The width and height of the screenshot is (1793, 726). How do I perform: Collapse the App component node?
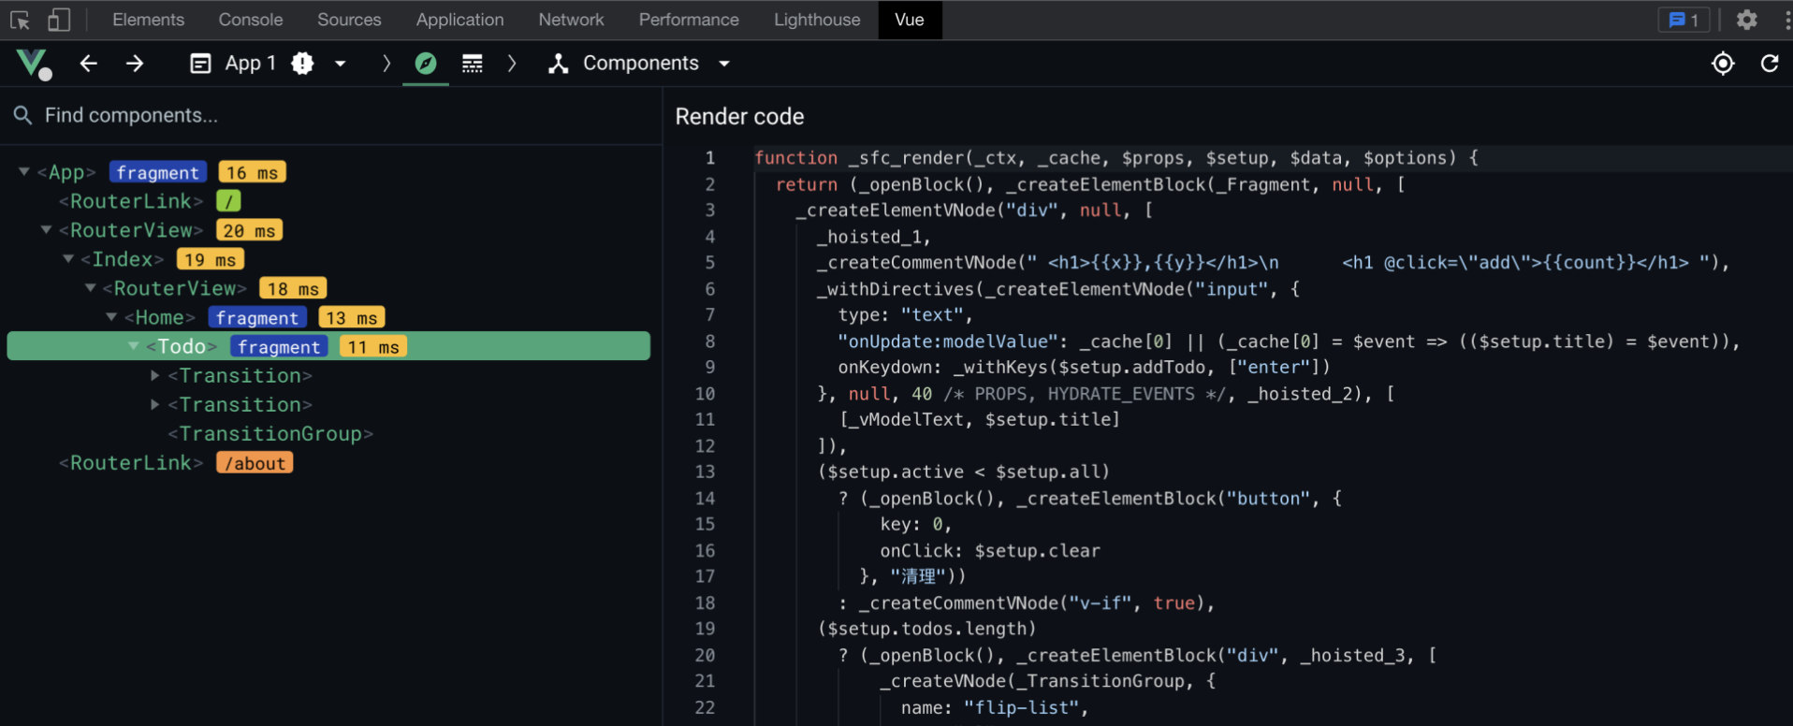24,172
